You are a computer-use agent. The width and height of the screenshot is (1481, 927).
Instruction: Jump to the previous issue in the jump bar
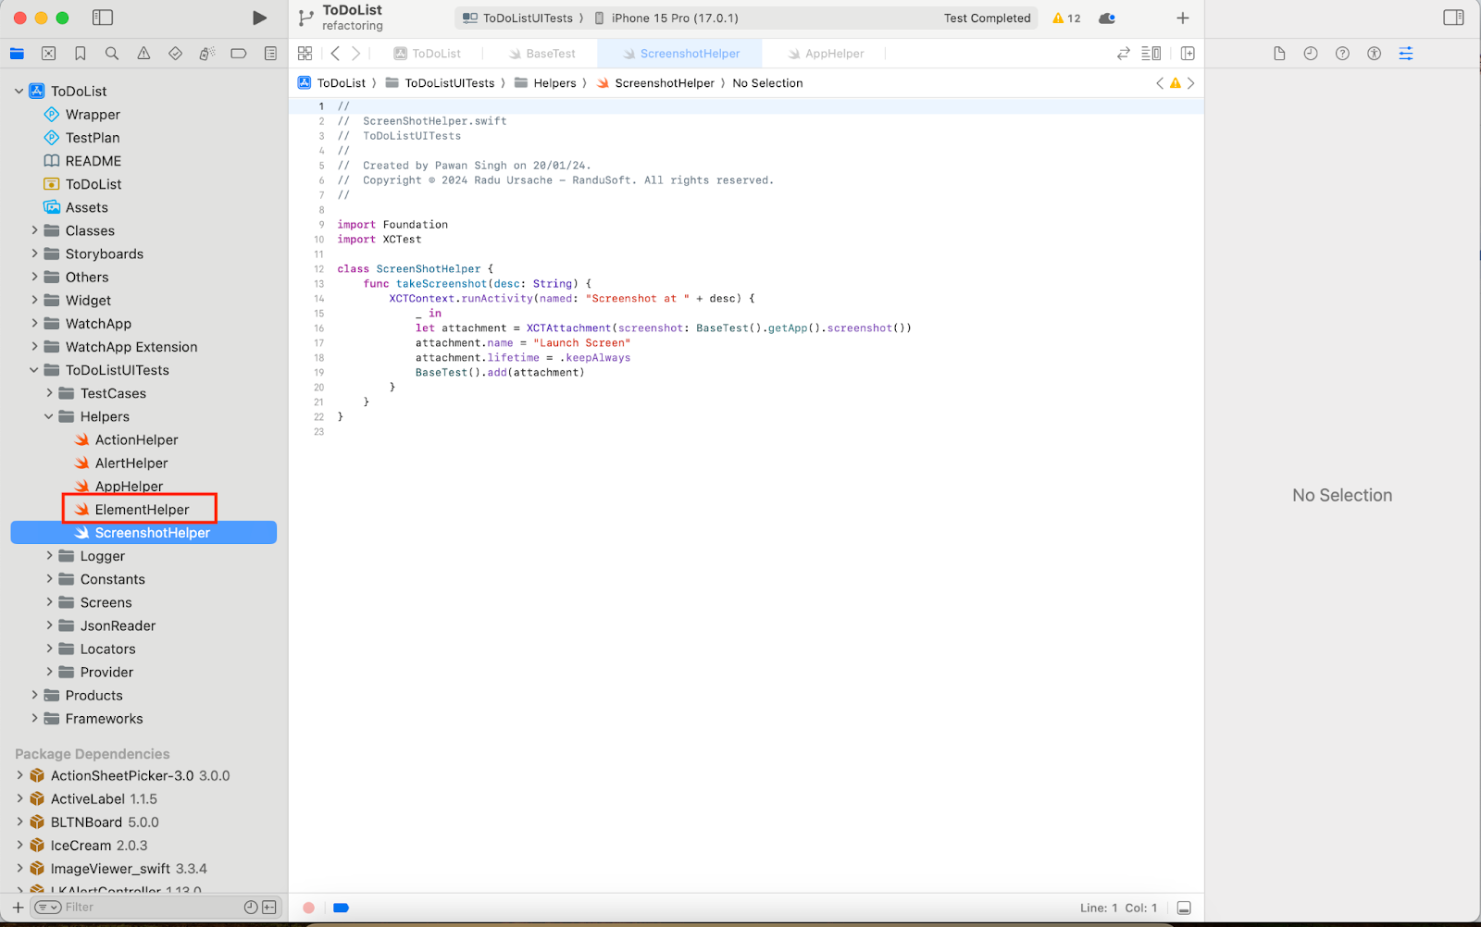pyautogui.click(x=1160, y=83)
